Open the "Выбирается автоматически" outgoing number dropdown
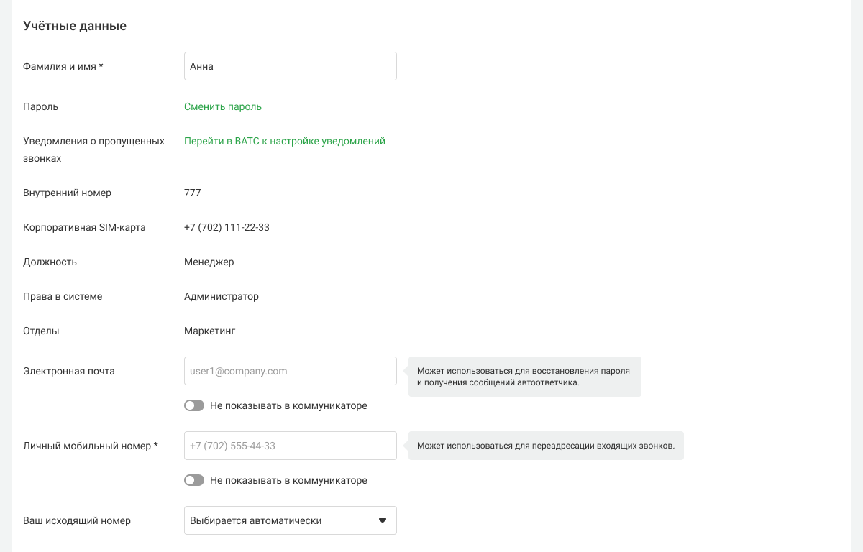The height and width of the screenshot is (552, 863). [x=280, y=520]
